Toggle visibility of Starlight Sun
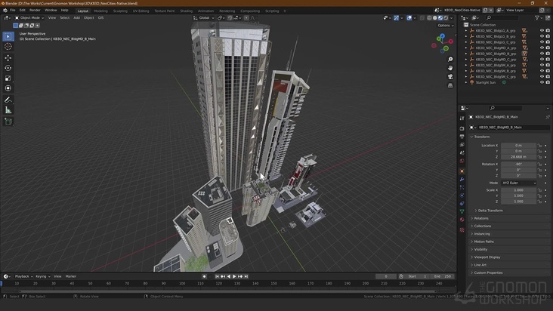Screen dimensions: 553x311 click(x=542, y=82)
